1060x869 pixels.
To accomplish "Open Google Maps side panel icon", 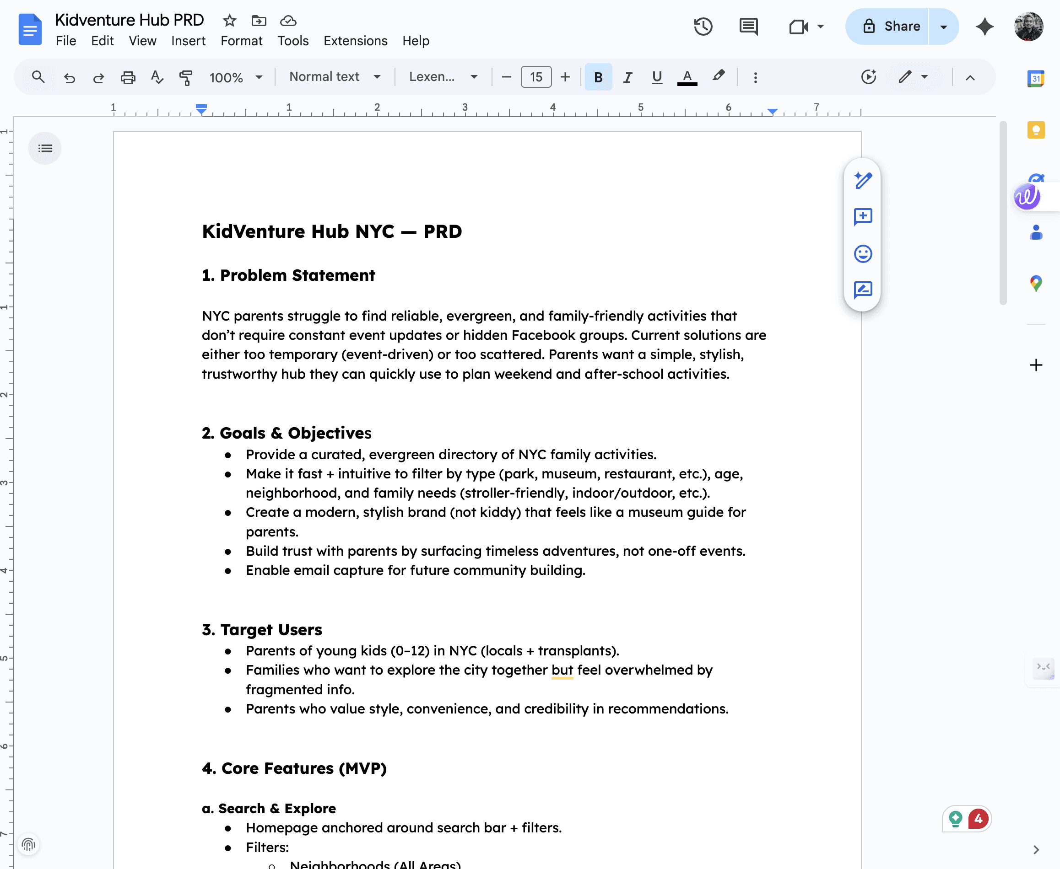I will point(1035,283).
